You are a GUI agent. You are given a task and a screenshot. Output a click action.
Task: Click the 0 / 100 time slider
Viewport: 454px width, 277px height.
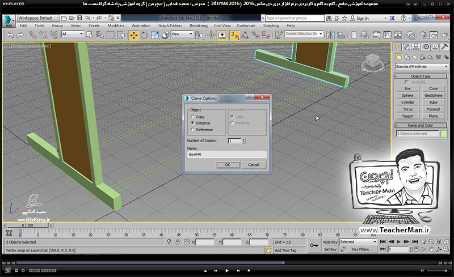point(27,225)
